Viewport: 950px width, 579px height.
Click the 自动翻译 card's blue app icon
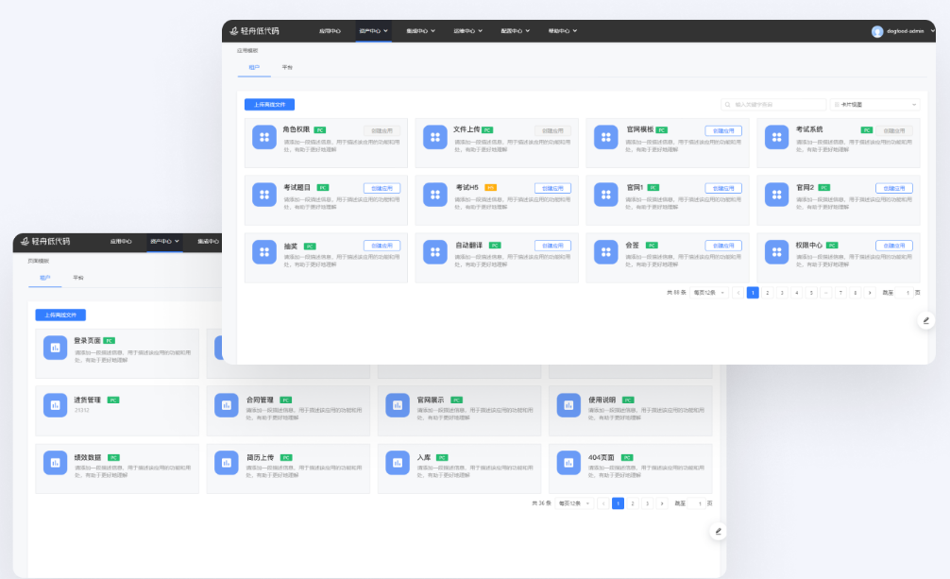click(435, 252)
